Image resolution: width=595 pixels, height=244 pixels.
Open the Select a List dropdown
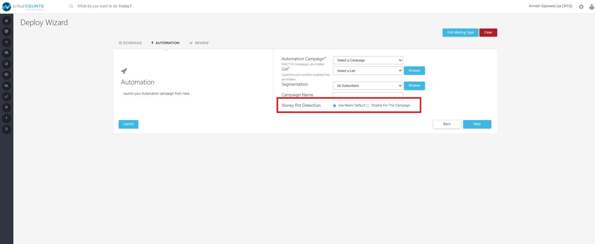click(x=368, y=71)
